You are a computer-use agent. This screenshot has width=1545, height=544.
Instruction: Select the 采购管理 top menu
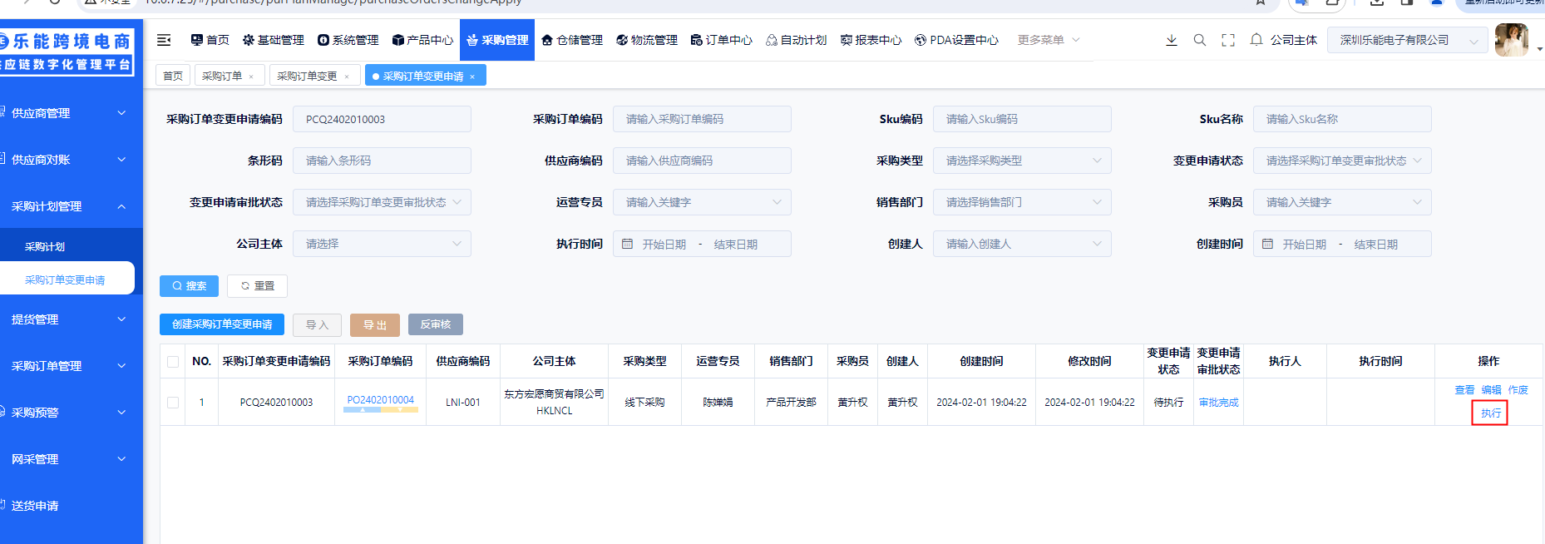[x=497, y=40]
